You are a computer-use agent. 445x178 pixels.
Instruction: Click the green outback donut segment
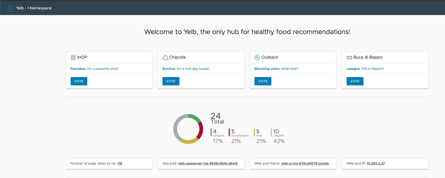point(195,118)
